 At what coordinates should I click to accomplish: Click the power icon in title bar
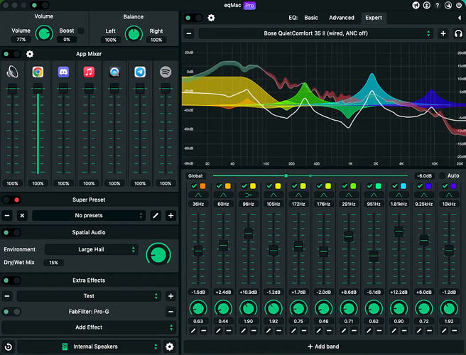coord(459,6)
